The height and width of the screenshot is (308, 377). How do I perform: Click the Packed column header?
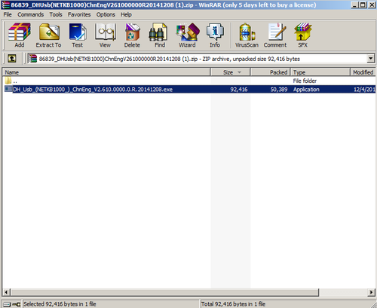point(271,72)
